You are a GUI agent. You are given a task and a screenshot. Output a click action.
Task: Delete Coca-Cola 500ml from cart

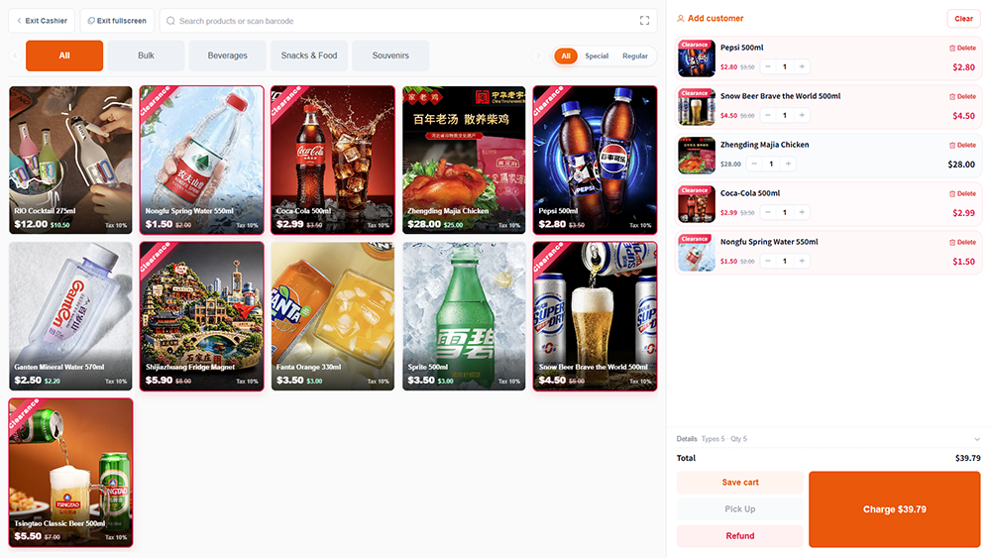point(962,194)
